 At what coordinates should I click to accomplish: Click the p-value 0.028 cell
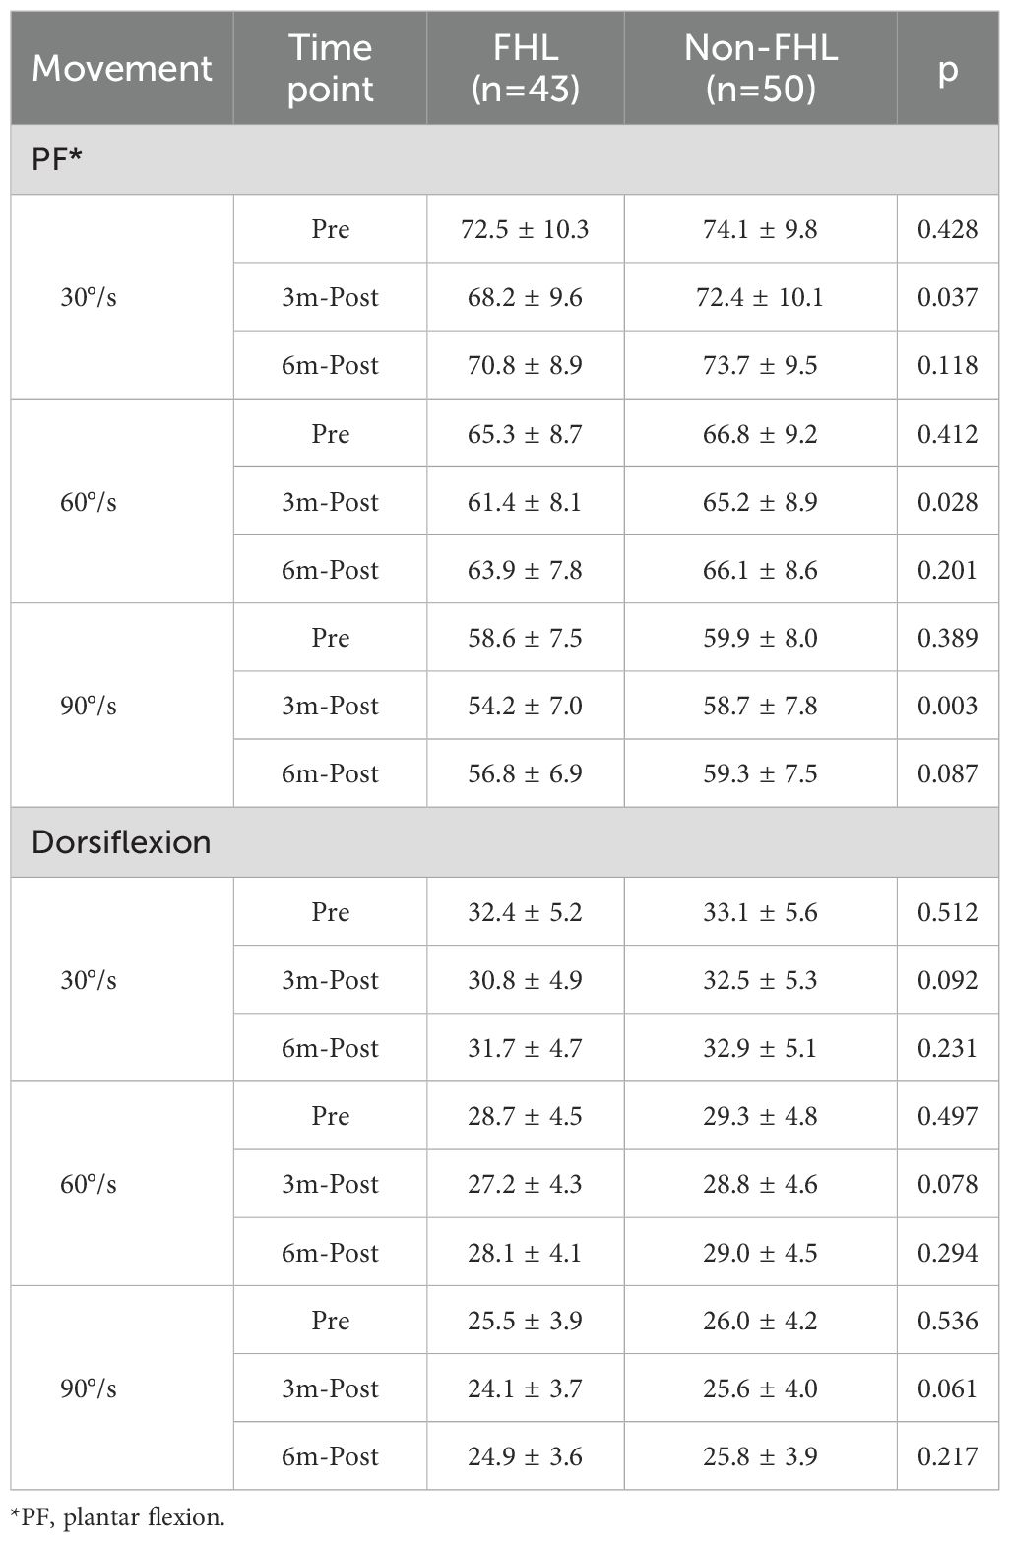pyautogui.click(x=947, y=502)
